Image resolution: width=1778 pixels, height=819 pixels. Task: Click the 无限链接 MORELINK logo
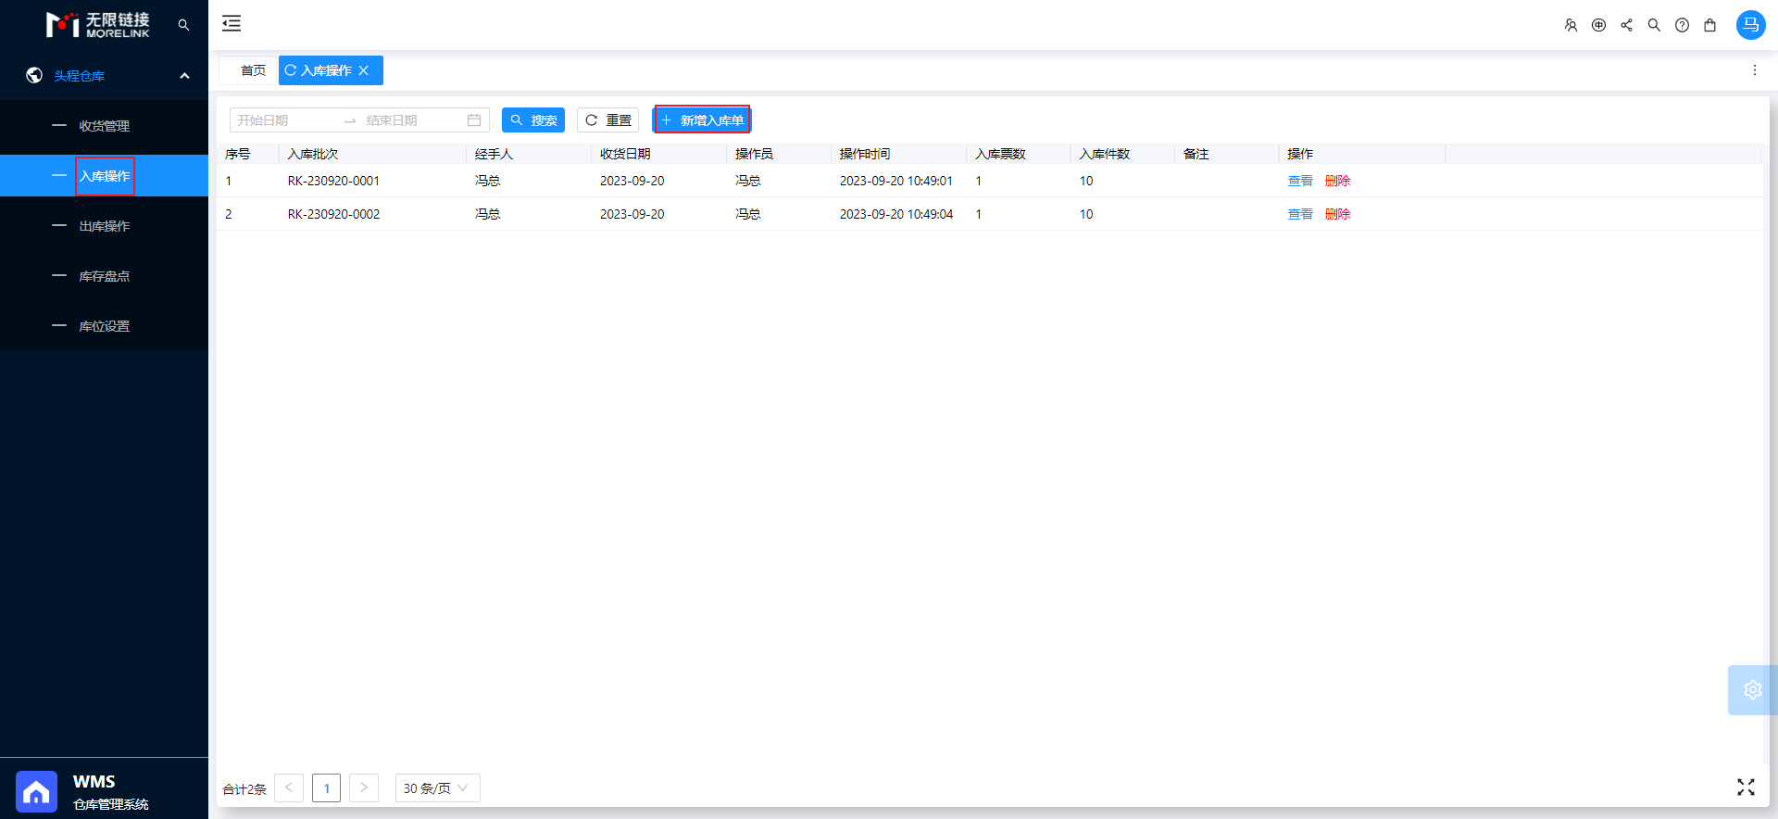point(97,25)
